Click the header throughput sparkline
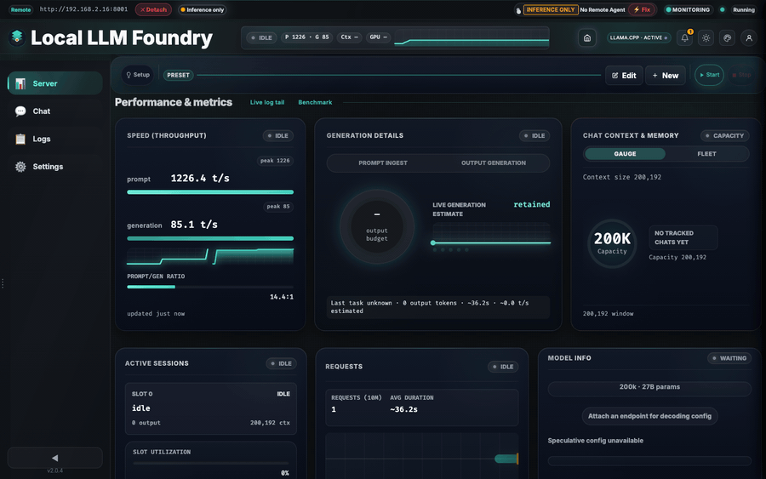 click(472, 40)
